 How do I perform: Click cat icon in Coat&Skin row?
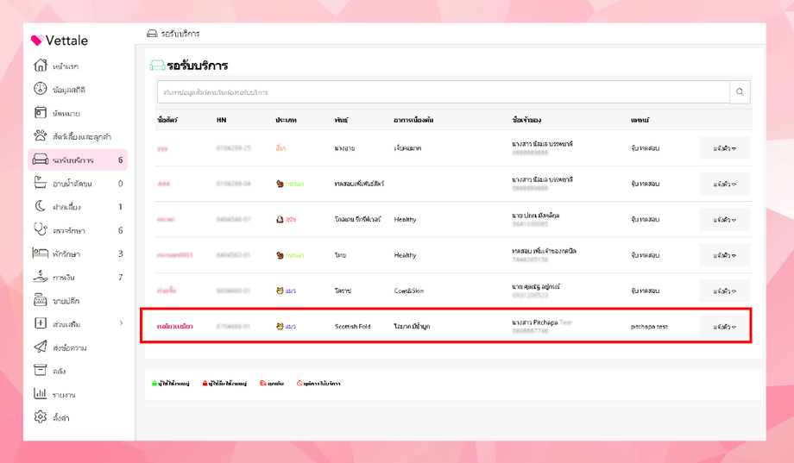coord(280,291)
